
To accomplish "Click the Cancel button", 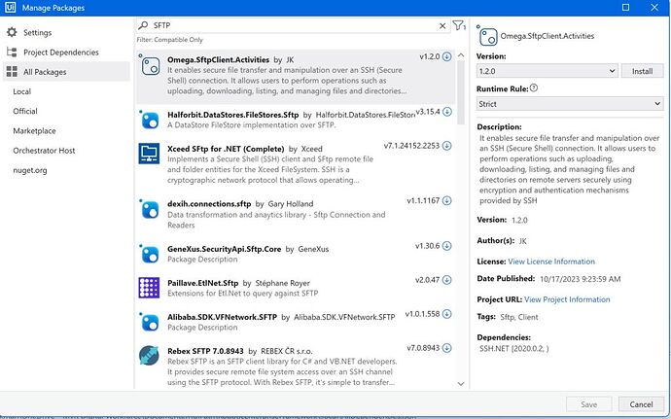I will tap(641, 404).
